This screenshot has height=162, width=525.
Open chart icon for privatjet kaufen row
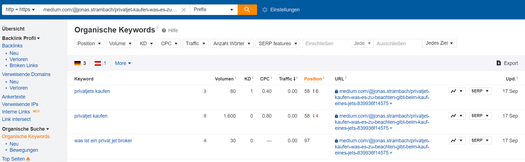click(457, 116)
